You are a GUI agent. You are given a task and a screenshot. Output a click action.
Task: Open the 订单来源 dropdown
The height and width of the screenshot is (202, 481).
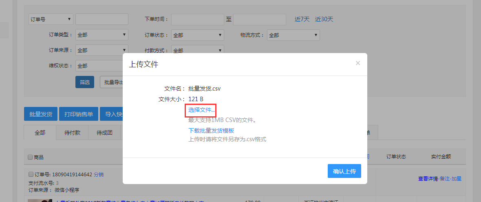(x=102, y=50)
